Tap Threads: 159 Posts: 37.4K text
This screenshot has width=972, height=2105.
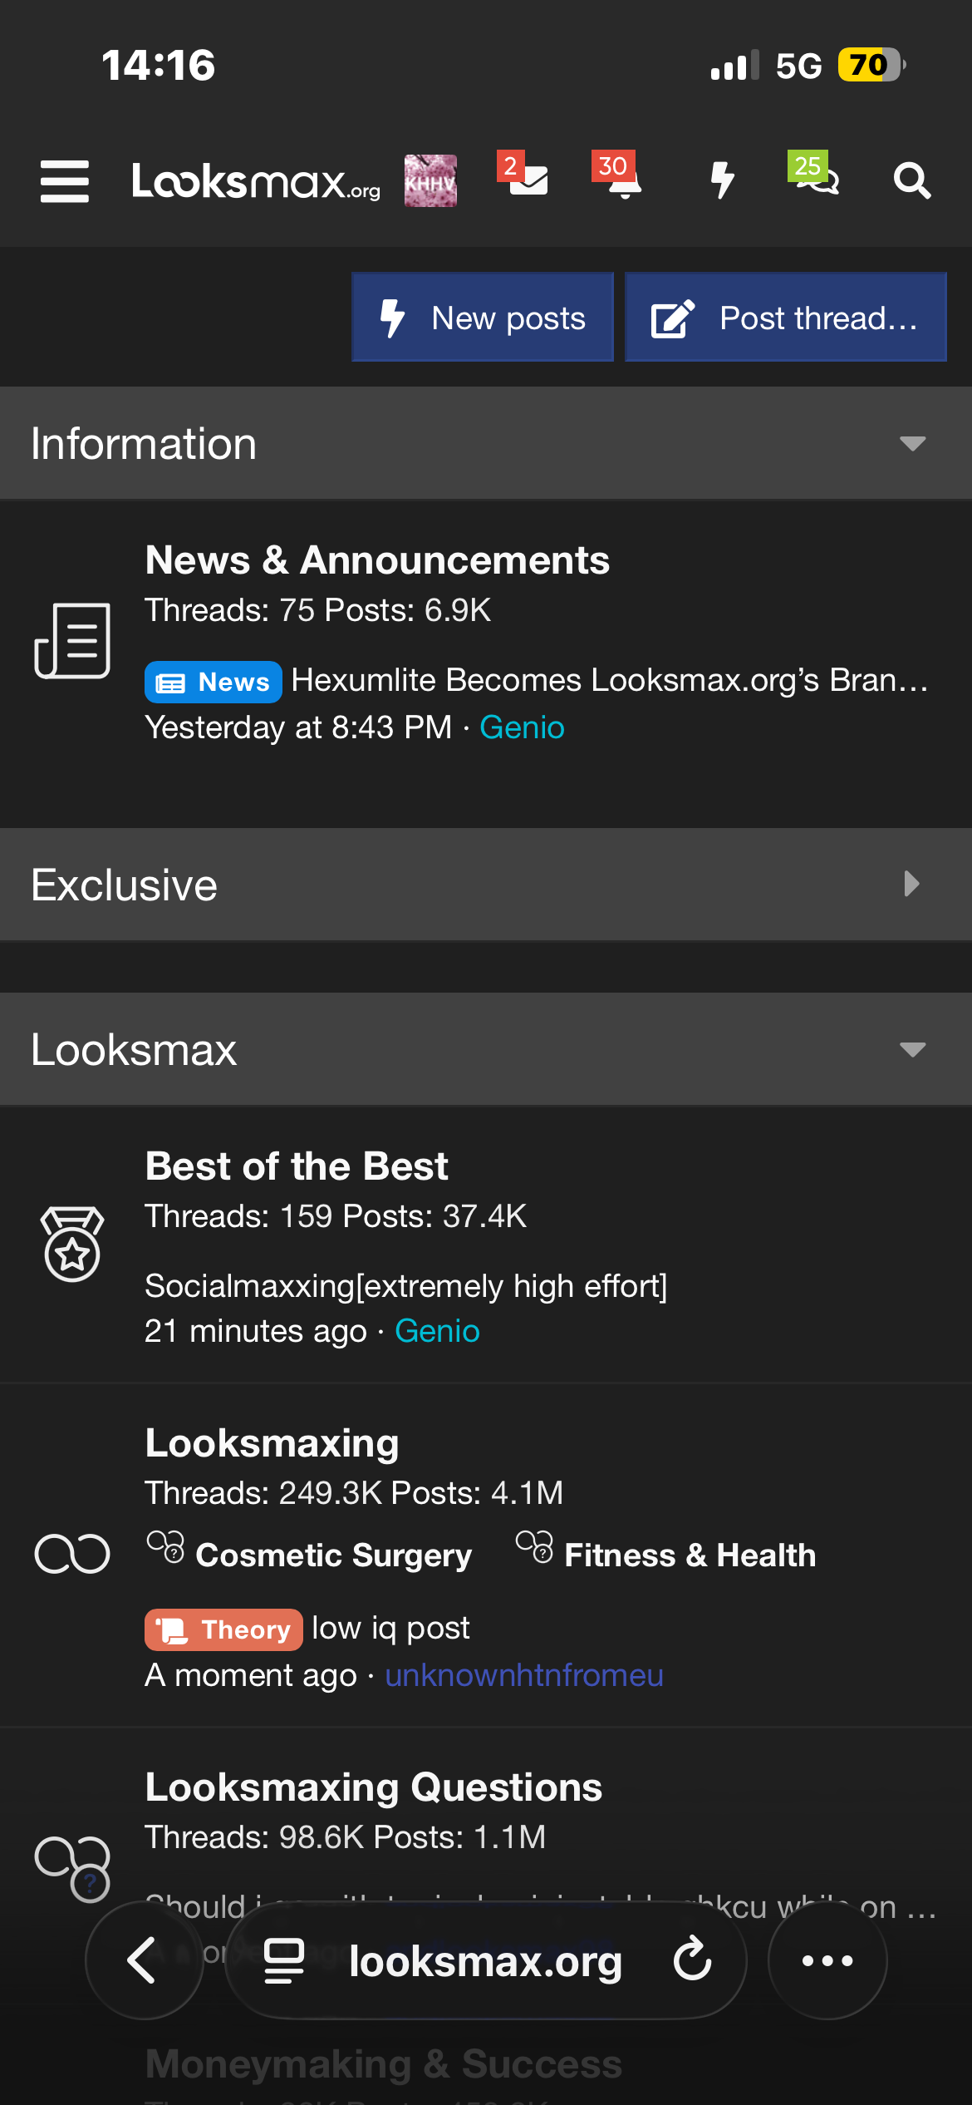[x=336, y=1216]
